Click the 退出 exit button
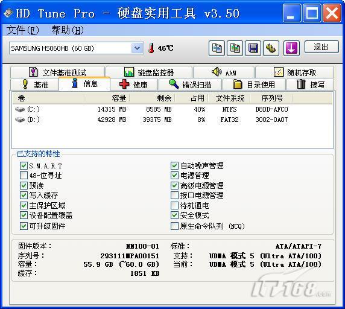345x309 pixels. (x=321, y=47)
